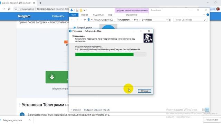The height and width of the screenshot is (124, 221).
Task: Click Explorer refresh button next to address bar
Action: (170, 20)
